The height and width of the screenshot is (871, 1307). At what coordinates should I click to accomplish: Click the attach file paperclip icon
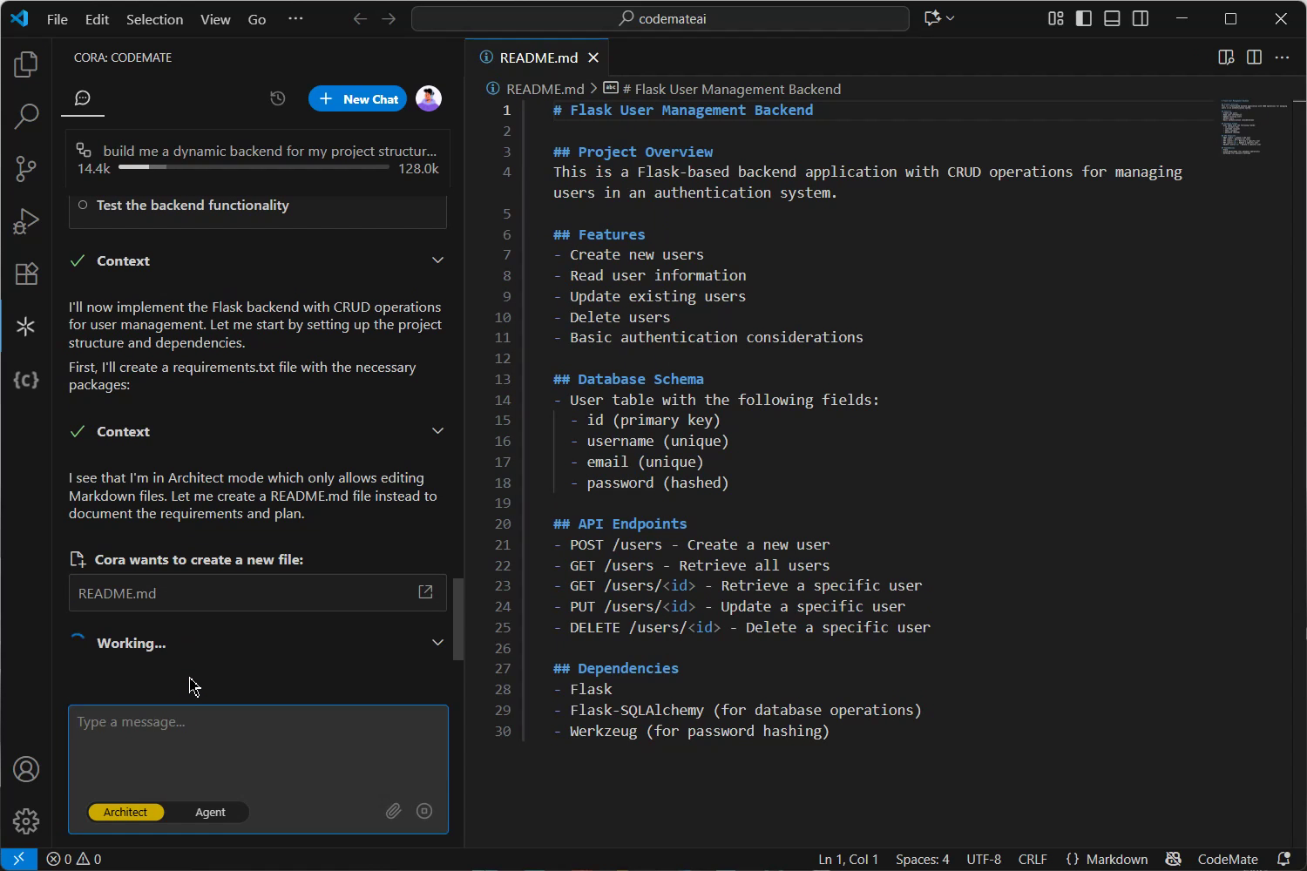(x=394, y=811)
